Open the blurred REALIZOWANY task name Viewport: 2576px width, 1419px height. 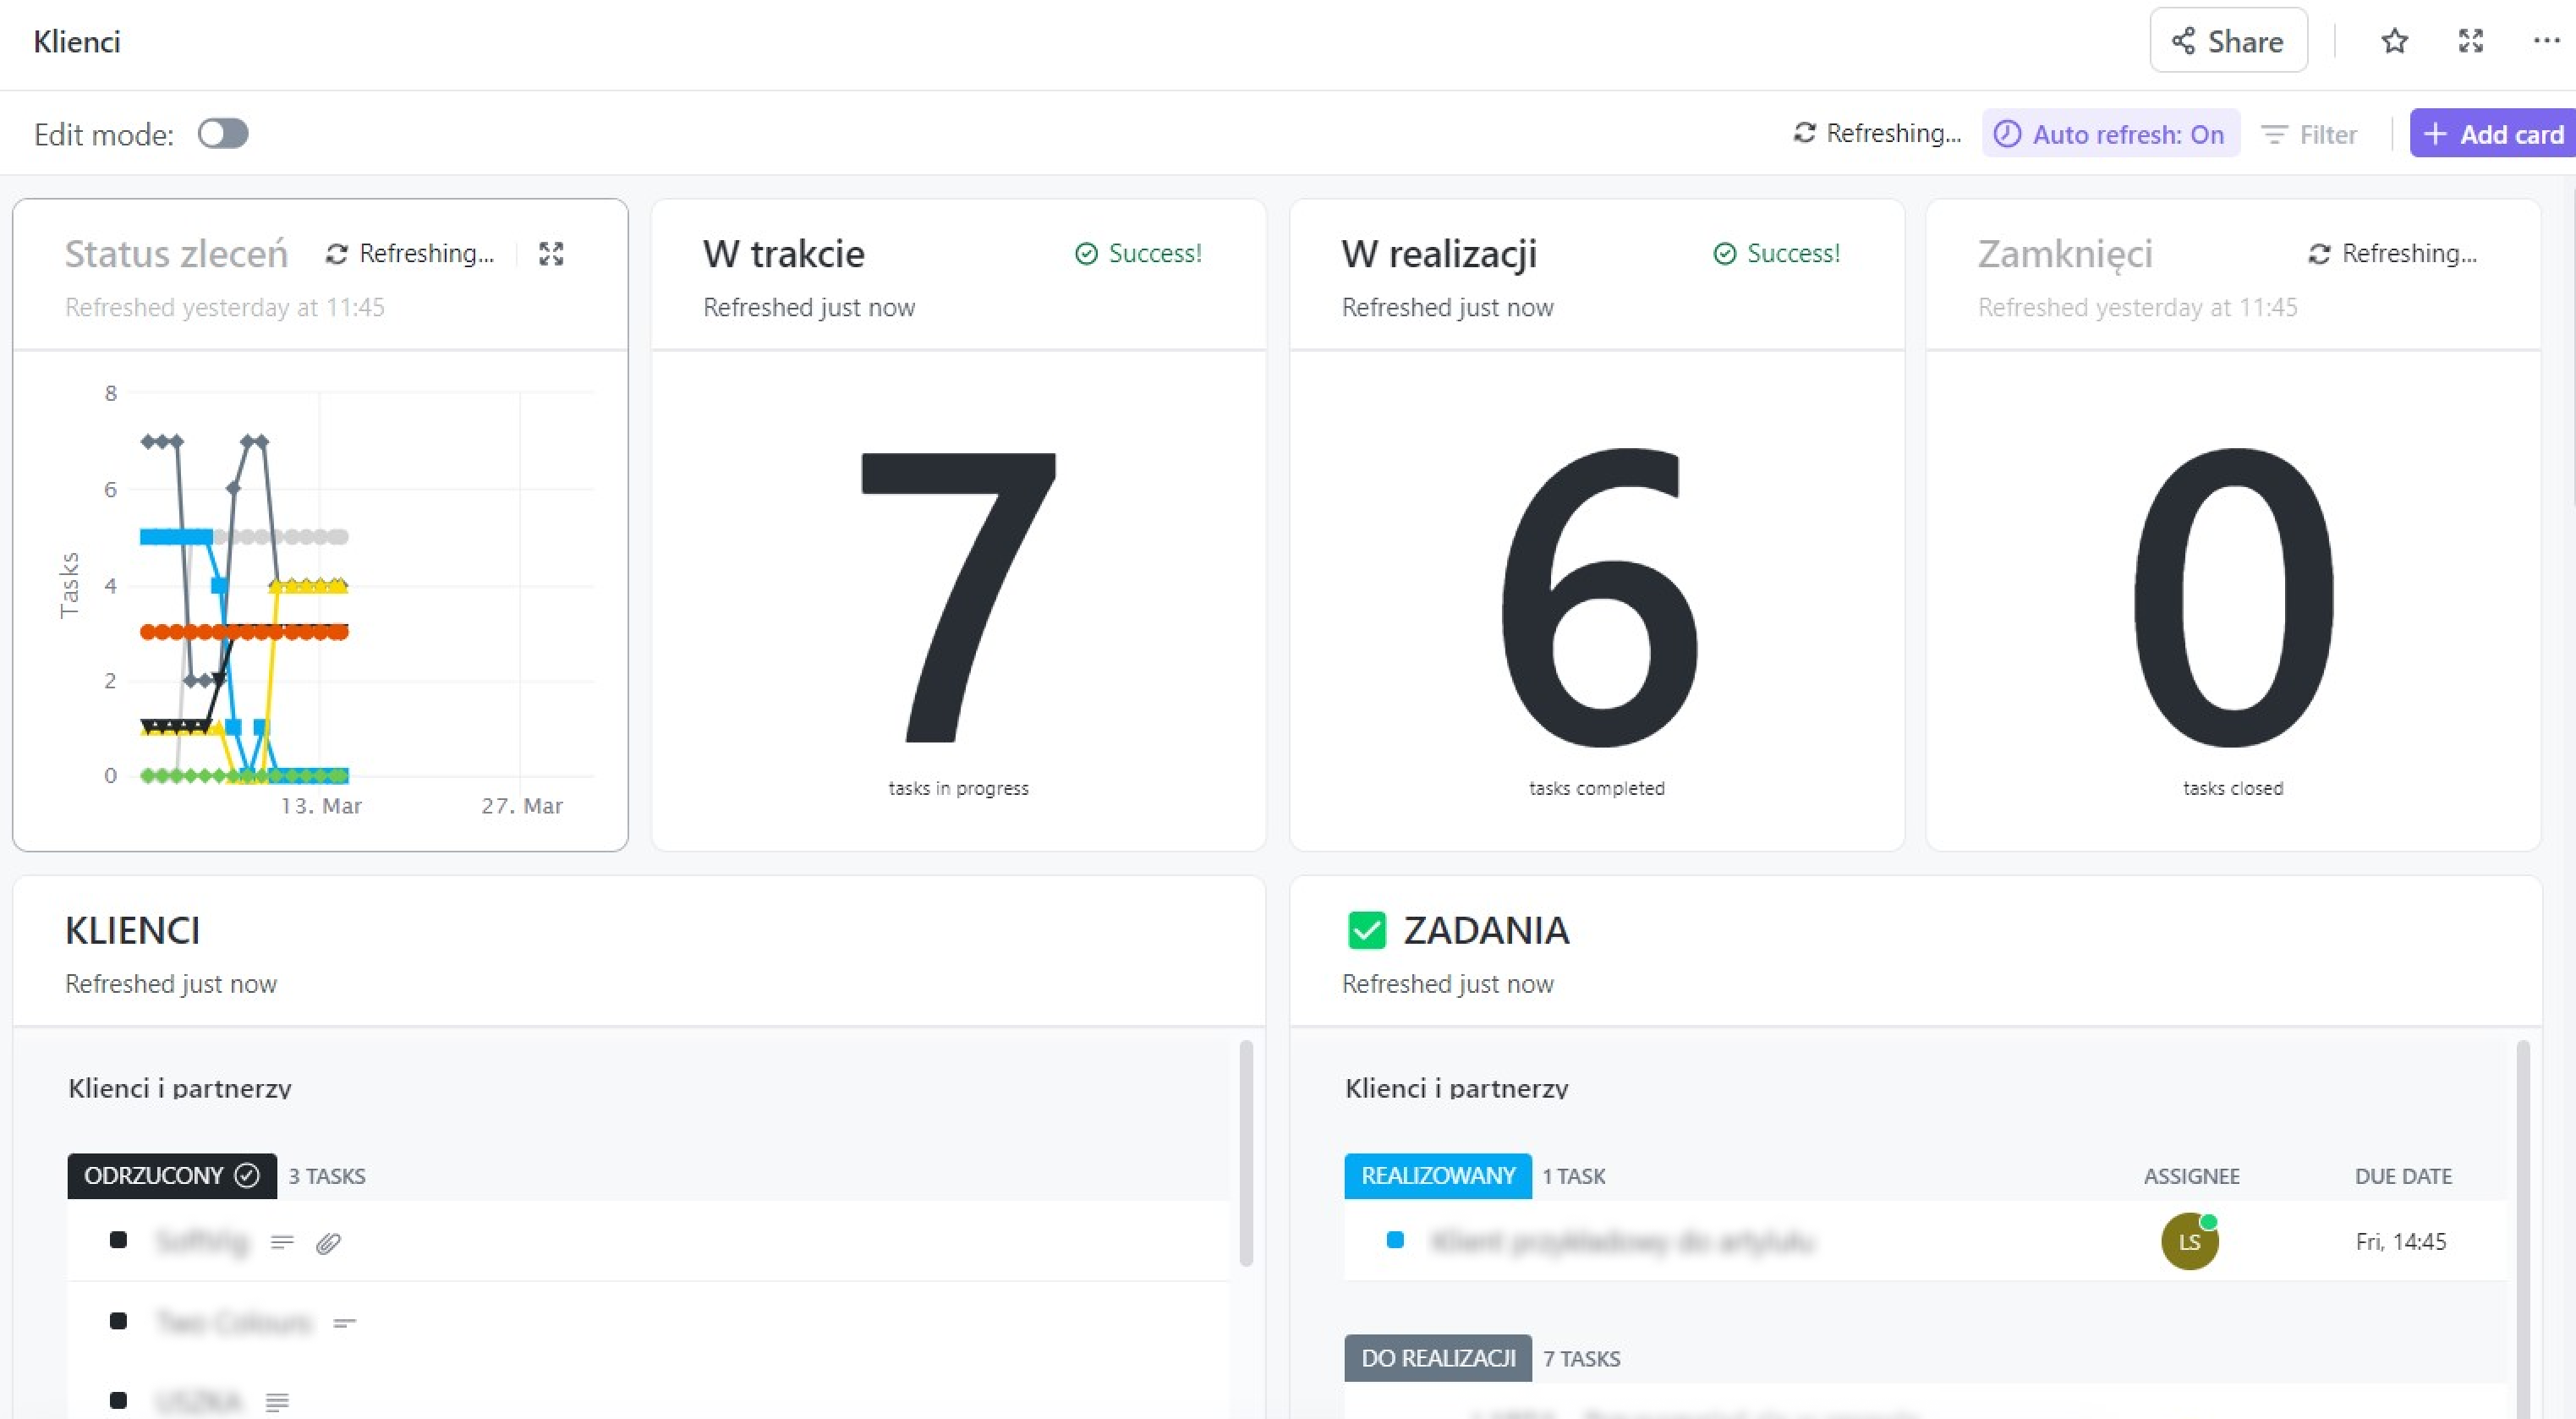[x=1622, y=1242]
